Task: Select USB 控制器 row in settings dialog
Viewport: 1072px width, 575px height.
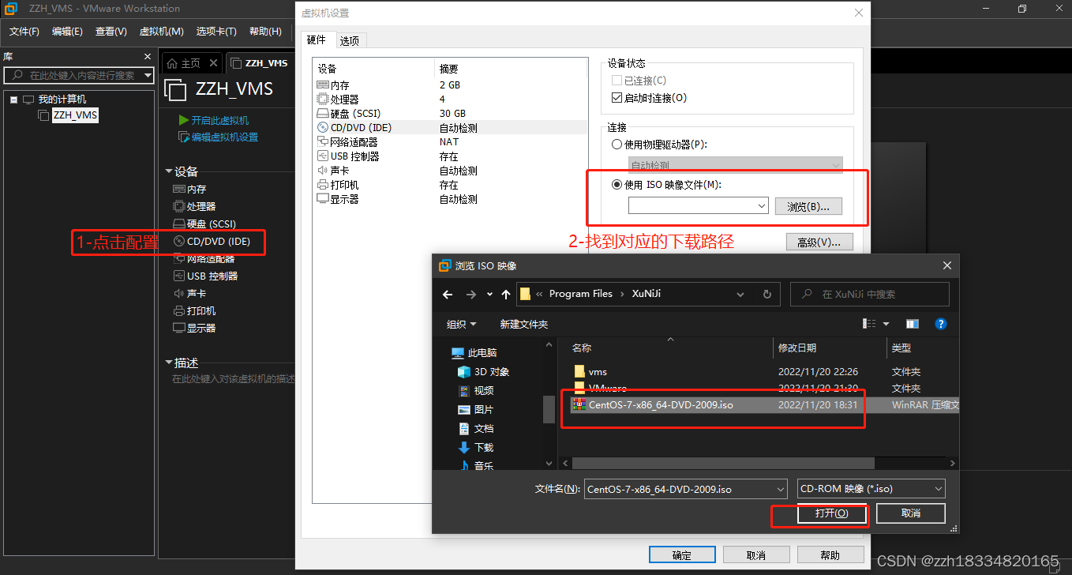Action: pos(450,156)
